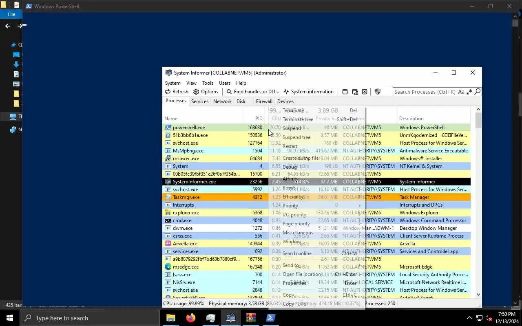Toggle case-sensitive search (Aa)
The height and width of the screenshot is (326, 522).
click(461, 92)
